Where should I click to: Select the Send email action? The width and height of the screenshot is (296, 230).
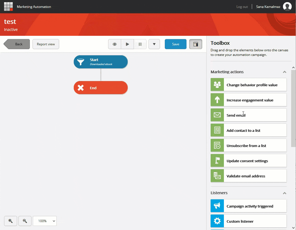coord(249,115)
